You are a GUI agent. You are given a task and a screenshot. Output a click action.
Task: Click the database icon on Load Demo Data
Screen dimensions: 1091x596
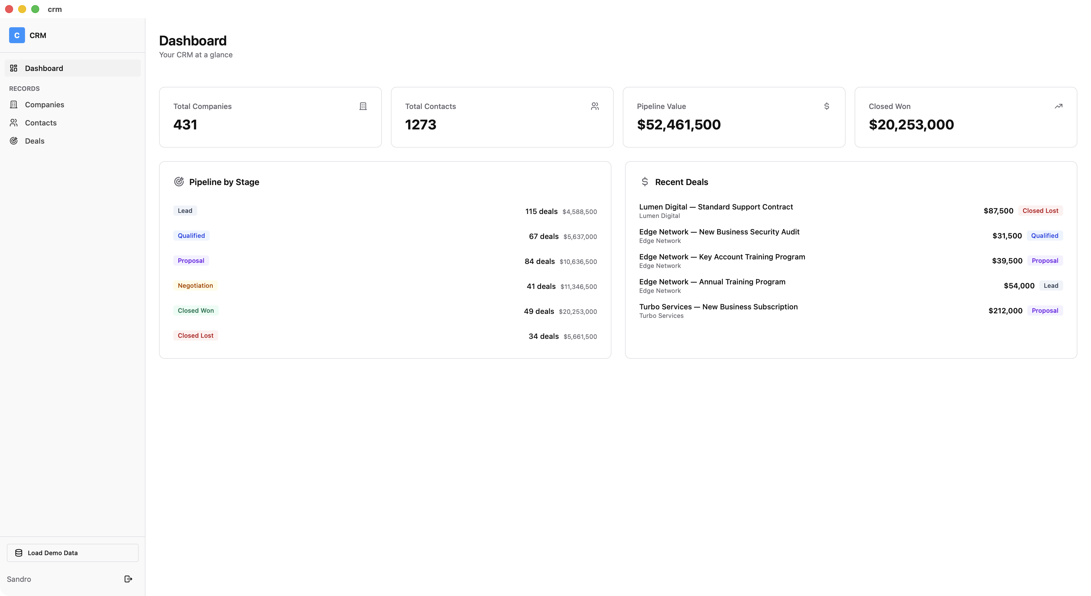click(x=19, y=553)
